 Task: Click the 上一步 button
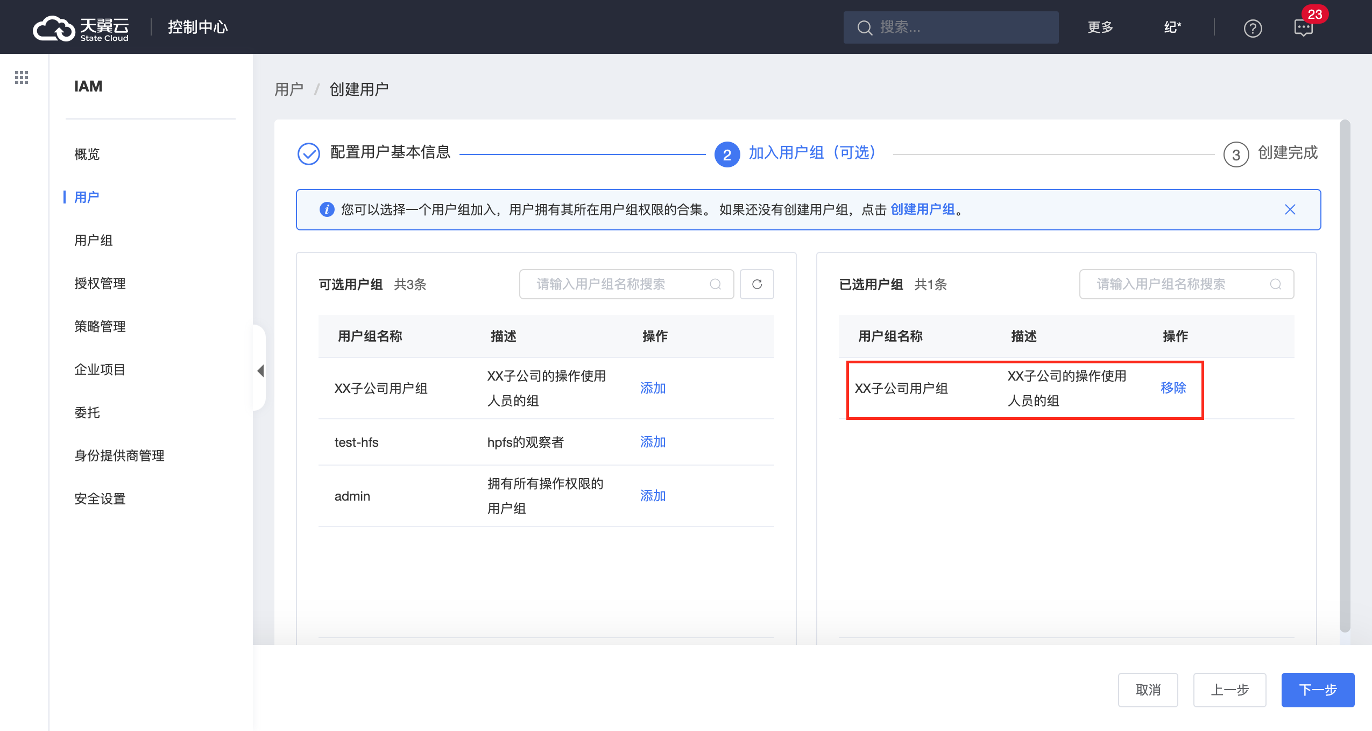coord(1229,690)
